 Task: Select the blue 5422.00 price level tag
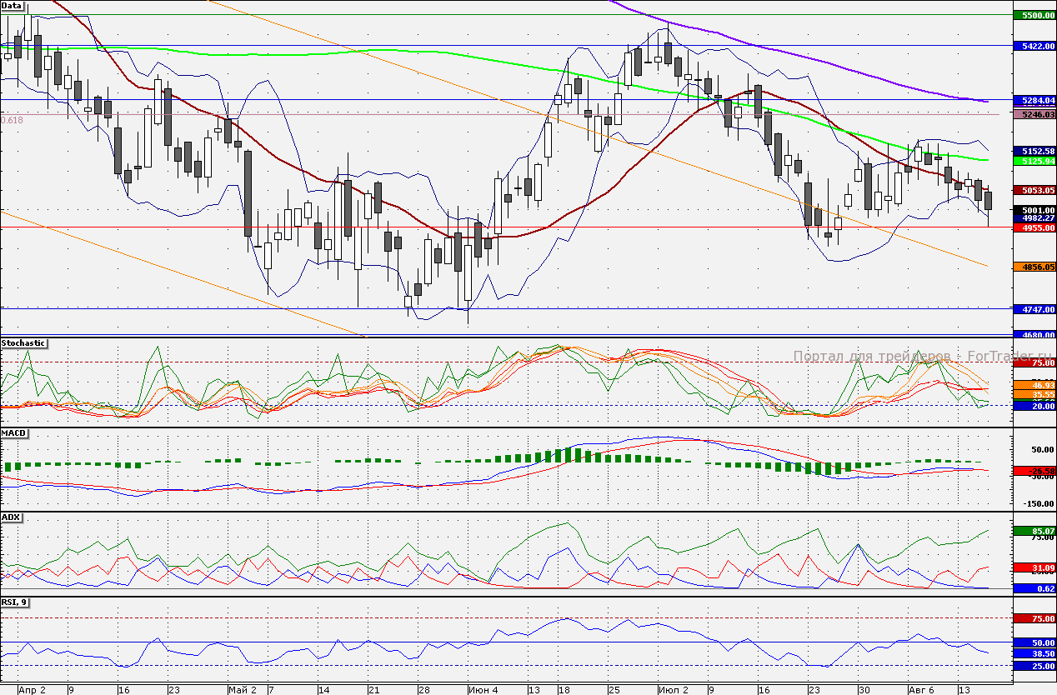(1034, 46)
